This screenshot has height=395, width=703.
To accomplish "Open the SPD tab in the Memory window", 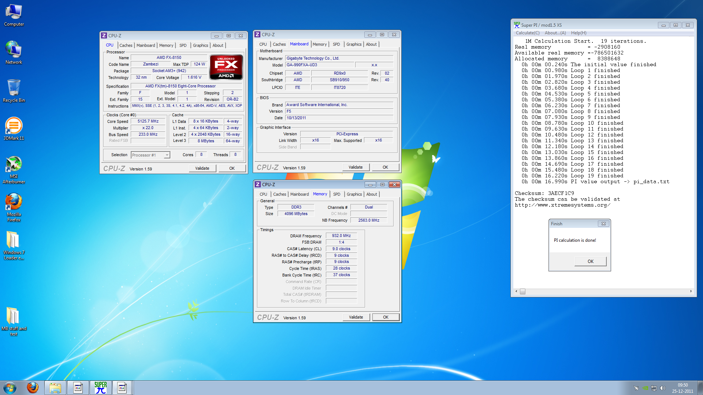I will click(x=337, y=194).
